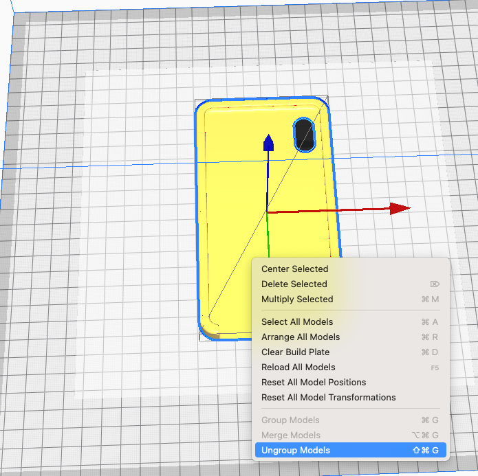Choose Reset All Model Transformations
Screen dimensions: 478x476
351,398
